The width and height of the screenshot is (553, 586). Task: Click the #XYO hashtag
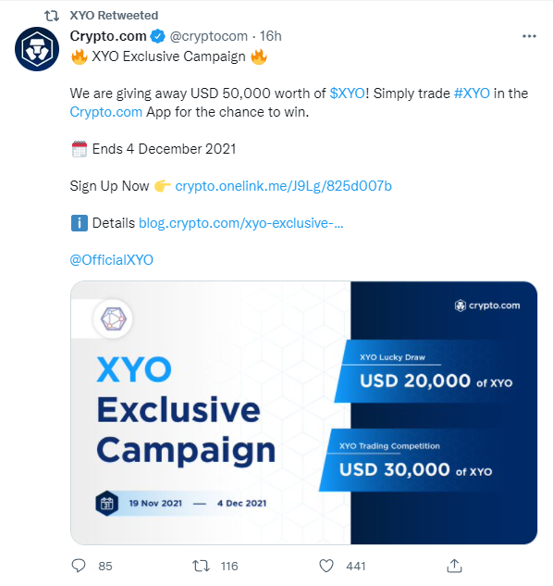[x=472, y=94]
